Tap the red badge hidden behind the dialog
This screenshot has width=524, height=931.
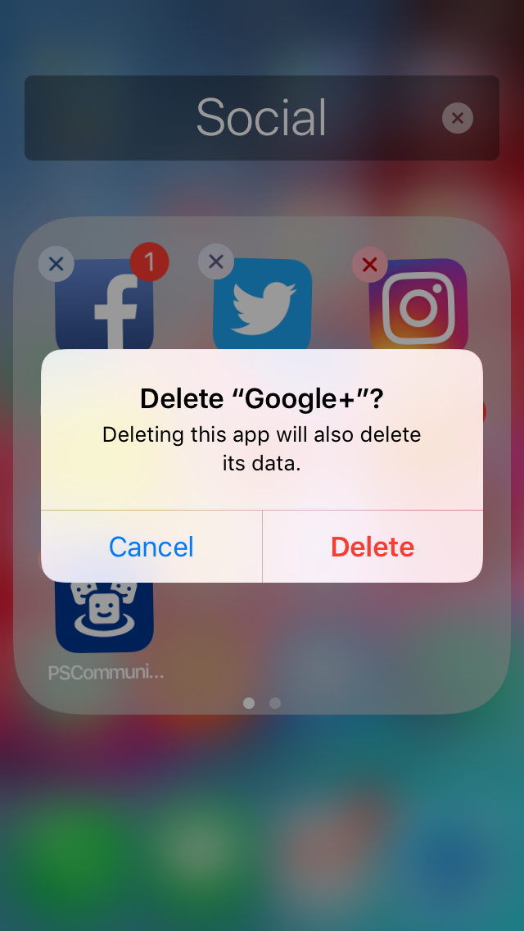484,411
